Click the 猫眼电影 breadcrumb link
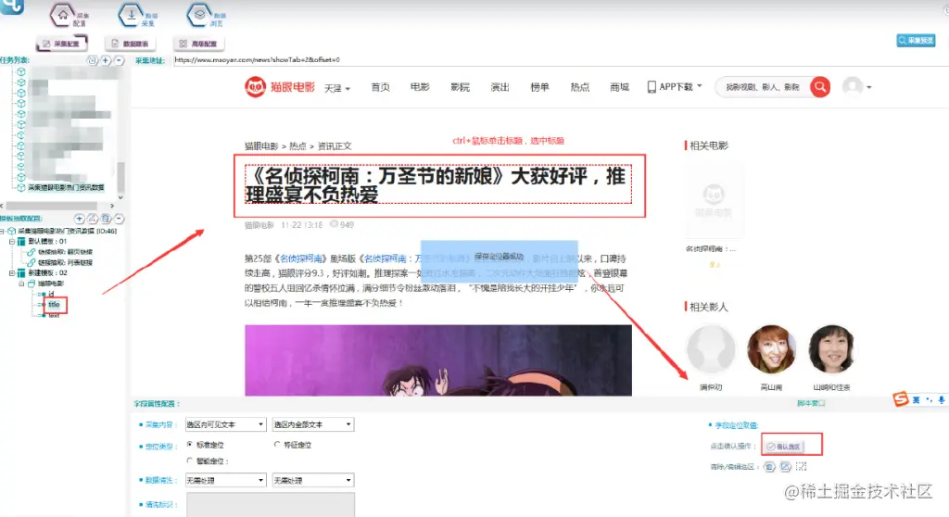 (x=261, y=145)
